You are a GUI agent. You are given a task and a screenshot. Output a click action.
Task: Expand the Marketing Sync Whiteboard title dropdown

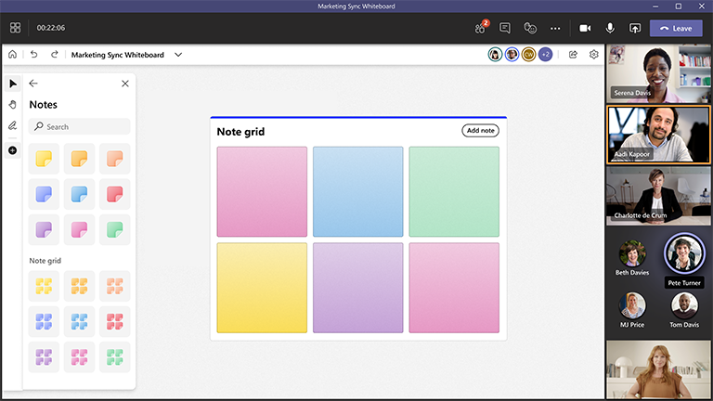click(178, 55)
